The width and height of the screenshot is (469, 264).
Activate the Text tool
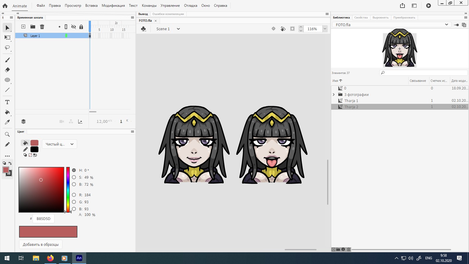[x=7, y=102]
